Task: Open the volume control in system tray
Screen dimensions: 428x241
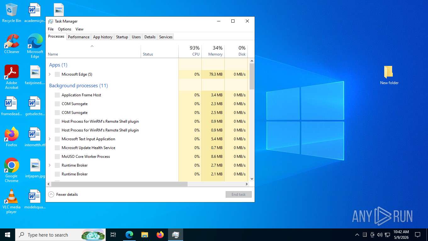Action: click(x=380, y=235)
